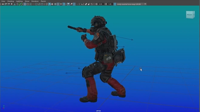Toggle the Safe Title icon
Viewport: 200px width, 112px height.
point(42,4)
